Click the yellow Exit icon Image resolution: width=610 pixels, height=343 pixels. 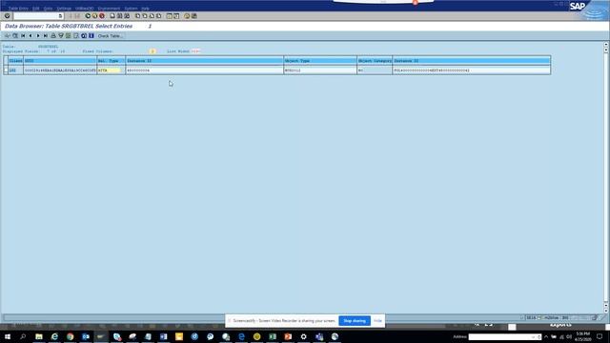[94, 16]
